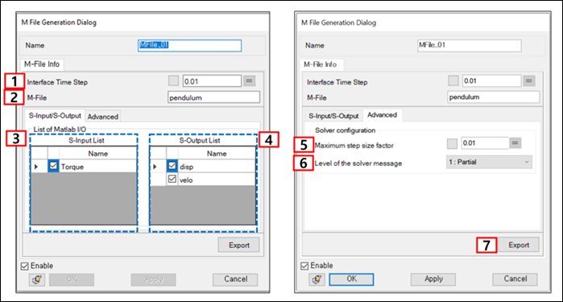Image resolution: width=563 pixels, height=302 pixels.
Task: Click the dialog help icon in right dialog
Action: 317,279
